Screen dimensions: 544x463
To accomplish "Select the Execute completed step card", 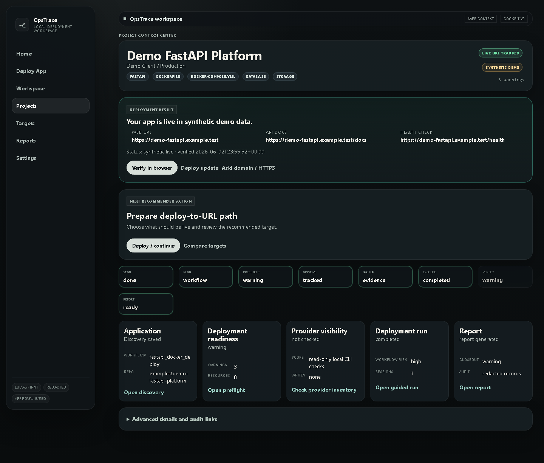I will tap(445, 277).
